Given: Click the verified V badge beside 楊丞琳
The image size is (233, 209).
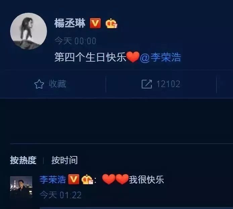Looking at the screenshot, I should [x=95, y=23].
